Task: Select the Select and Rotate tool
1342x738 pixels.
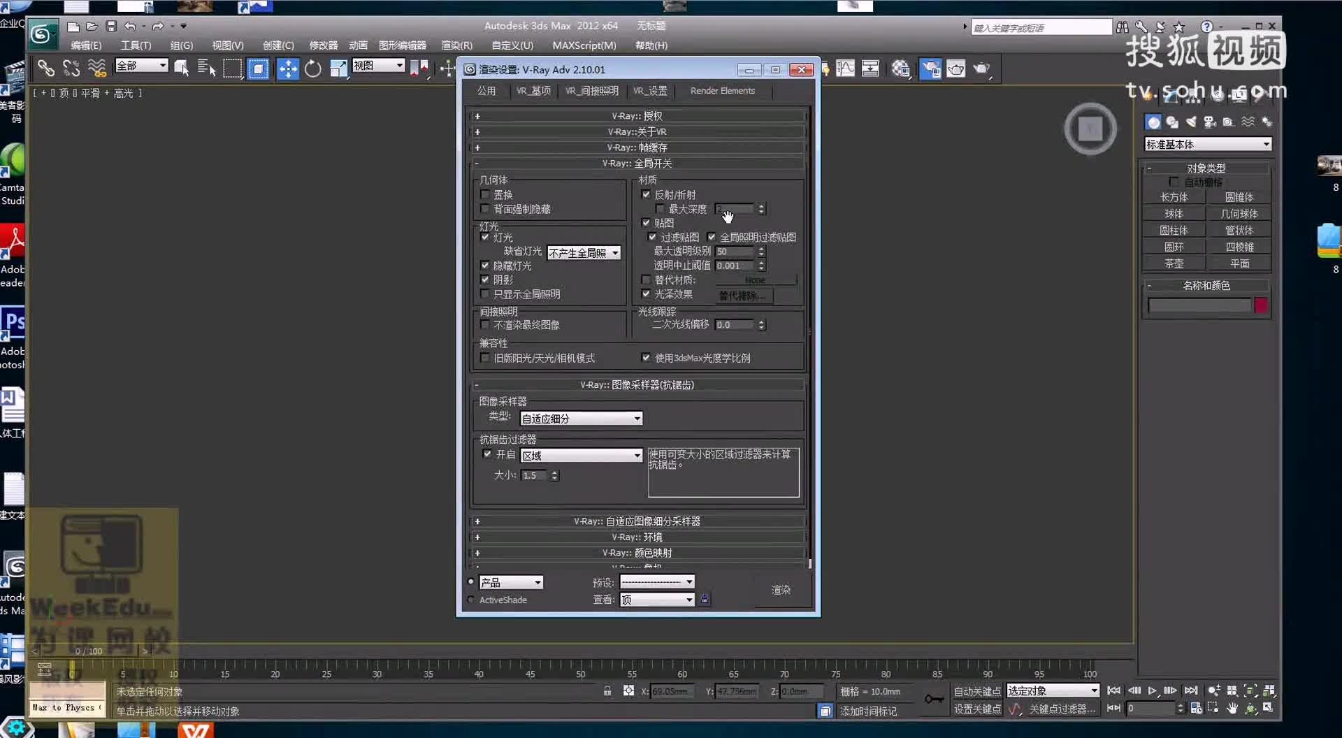Action: [313, 68]
